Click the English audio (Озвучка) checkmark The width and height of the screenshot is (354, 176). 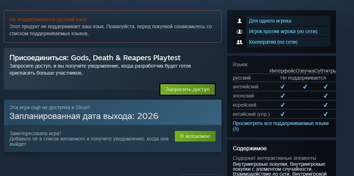[305, 87]
